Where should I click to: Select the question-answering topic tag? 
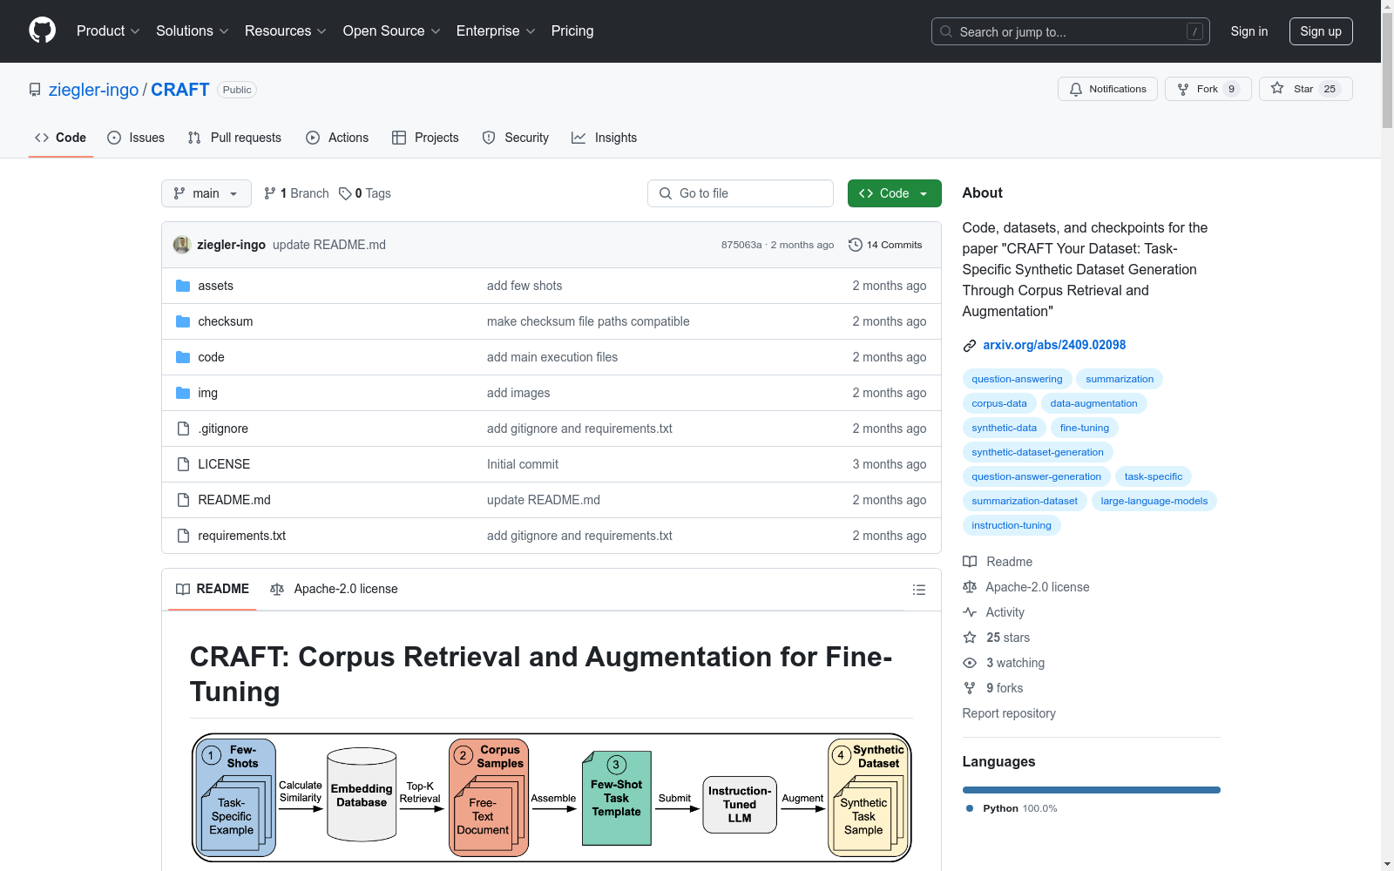(x=1017, y=379)
